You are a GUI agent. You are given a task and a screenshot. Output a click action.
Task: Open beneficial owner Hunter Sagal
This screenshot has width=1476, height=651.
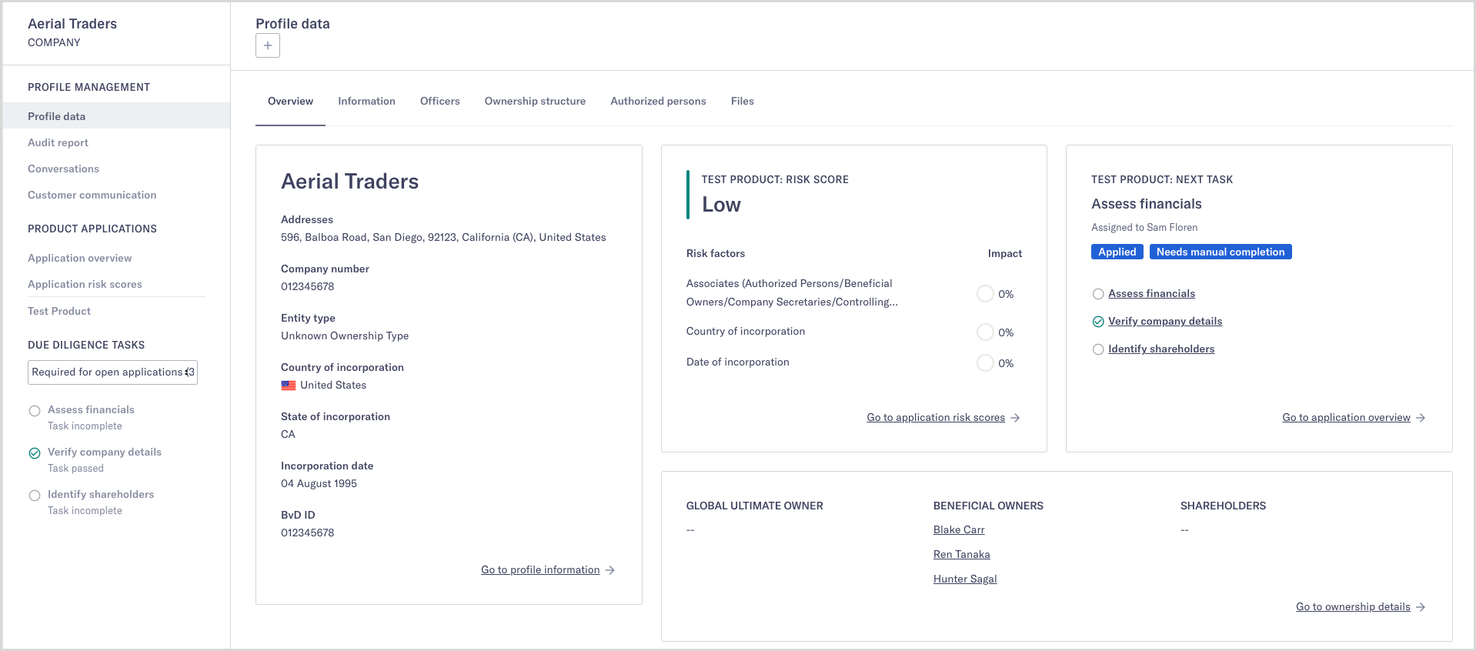point(965,579)
